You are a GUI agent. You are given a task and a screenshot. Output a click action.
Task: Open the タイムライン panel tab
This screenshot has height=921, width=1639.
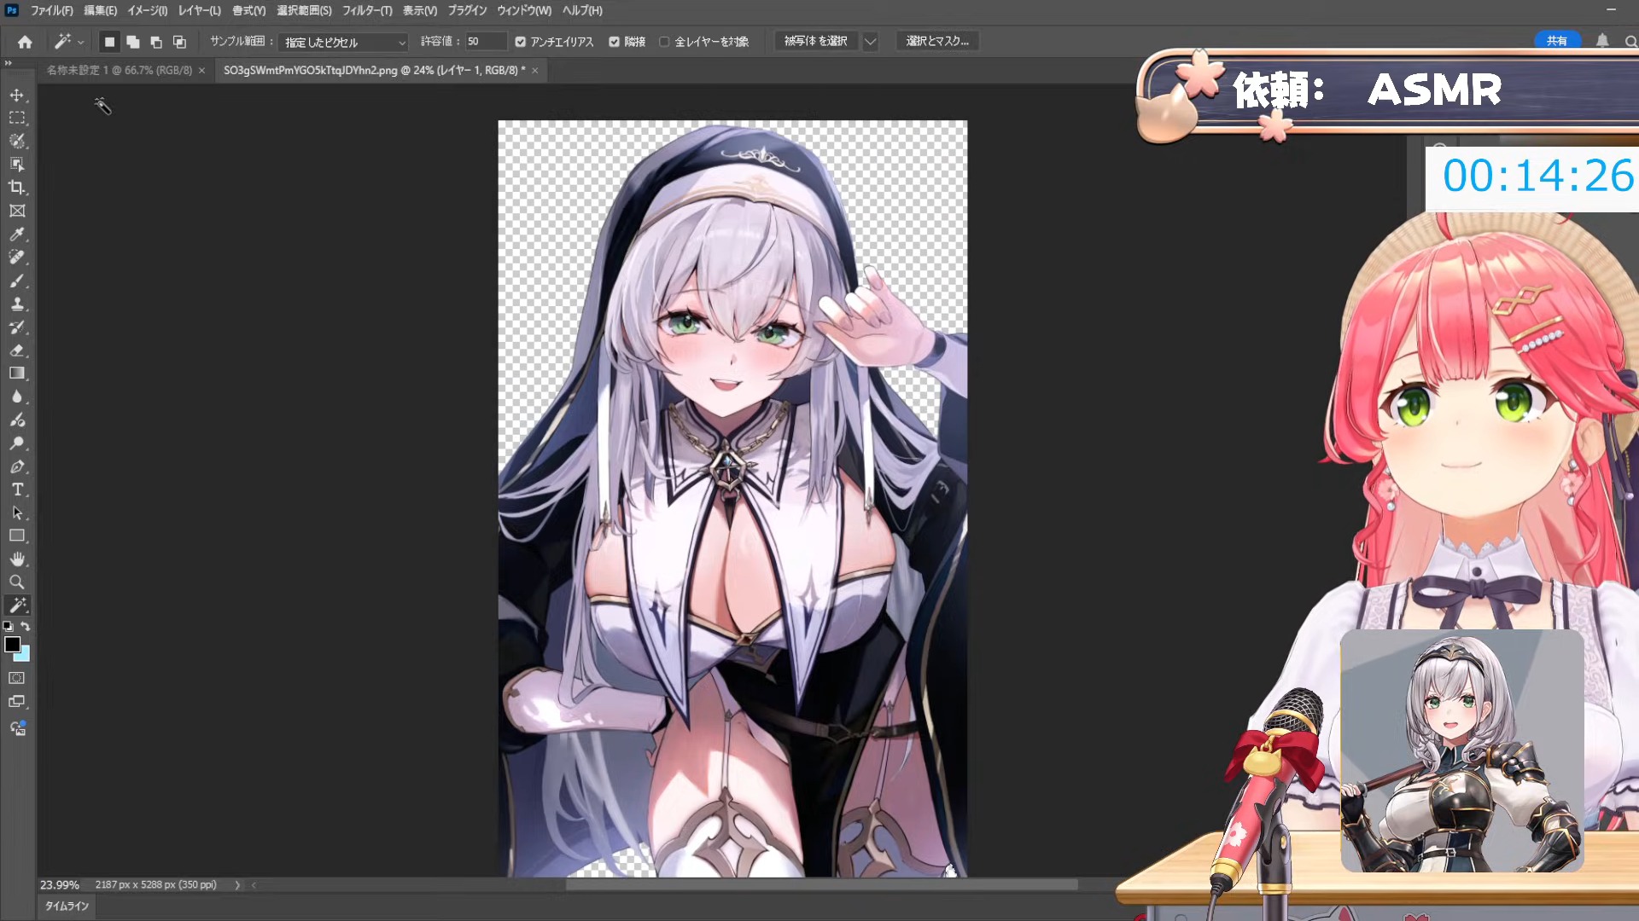67,906
